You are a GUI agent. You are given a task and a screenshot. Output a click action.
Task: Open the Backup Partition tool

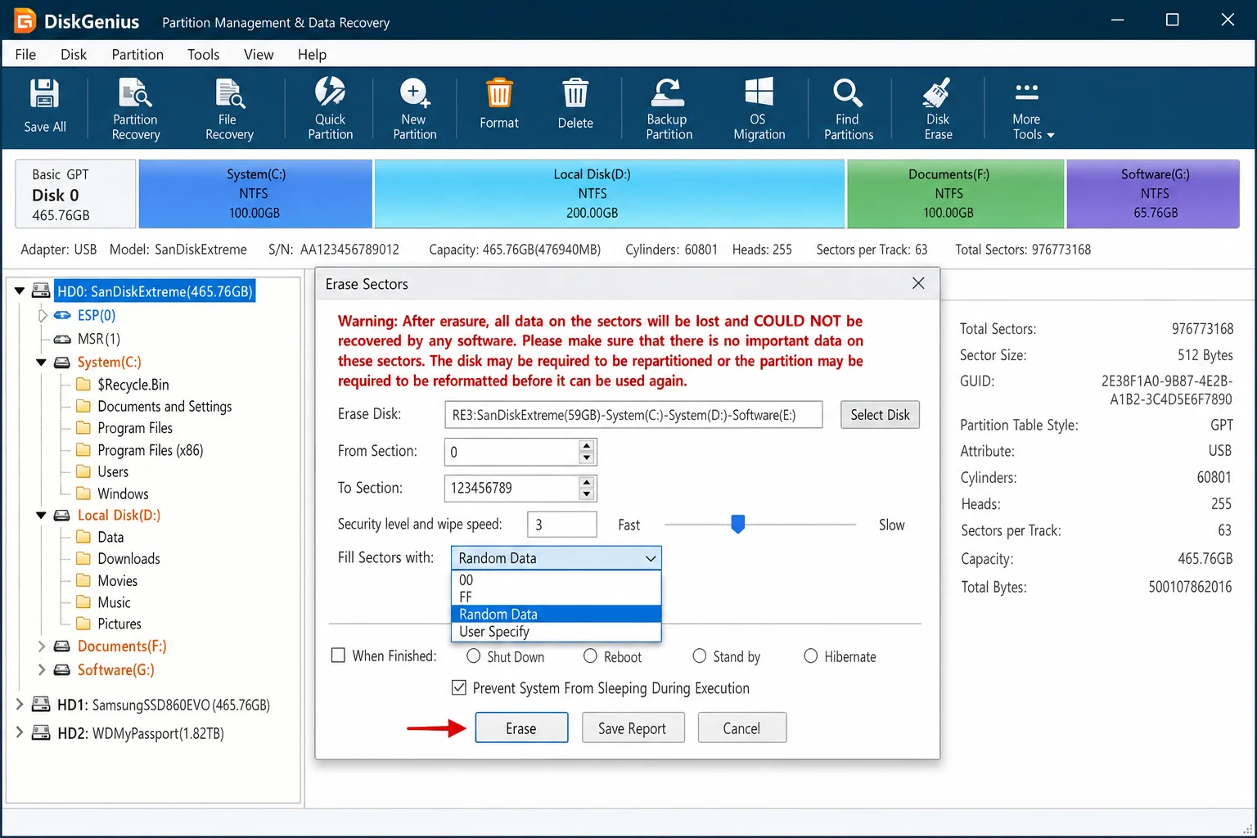coord(669,110)
